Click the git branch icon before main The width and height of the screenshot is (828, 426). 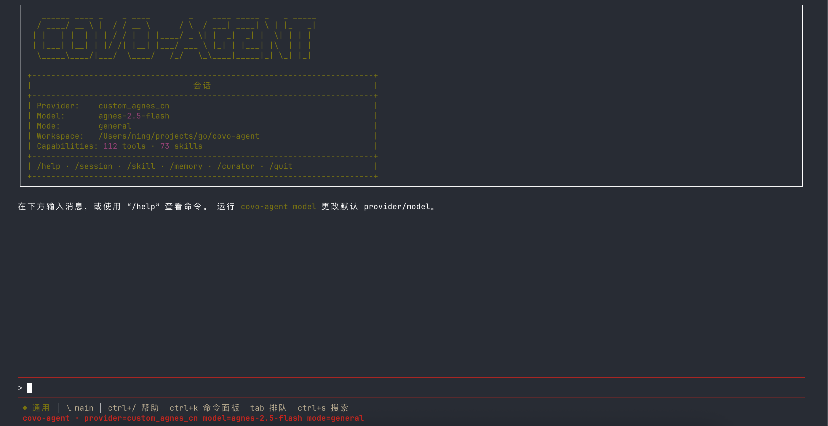click(68, 408)
